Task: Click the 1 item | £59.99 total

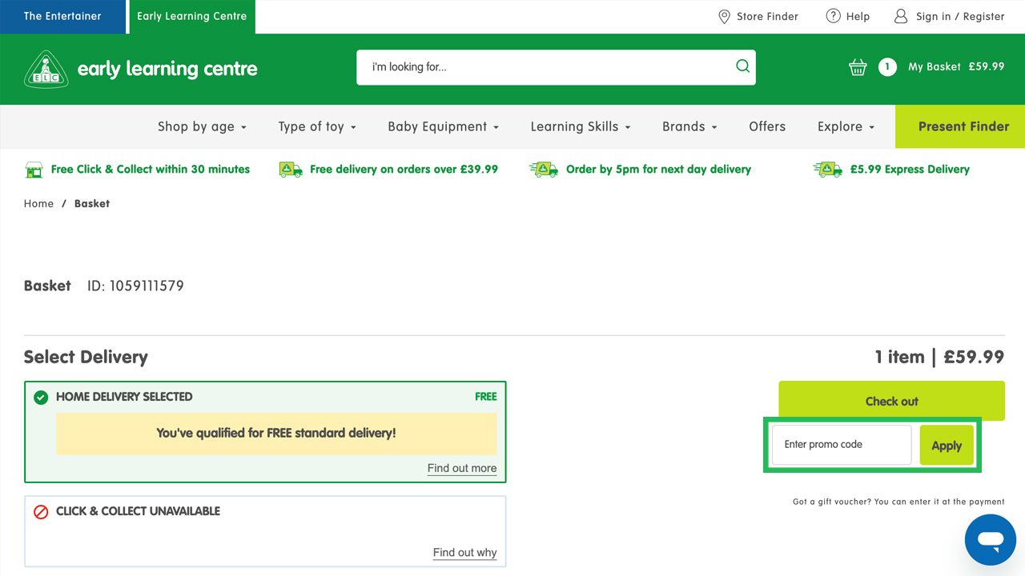Action: 939,357
